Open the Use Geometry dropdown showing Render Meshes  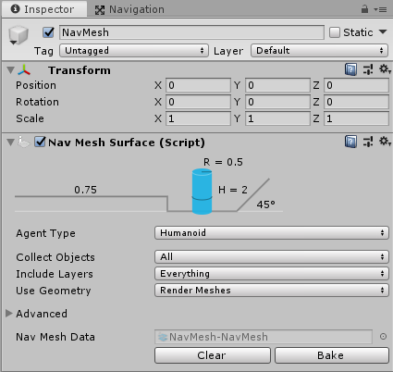(x=272, y=291)
